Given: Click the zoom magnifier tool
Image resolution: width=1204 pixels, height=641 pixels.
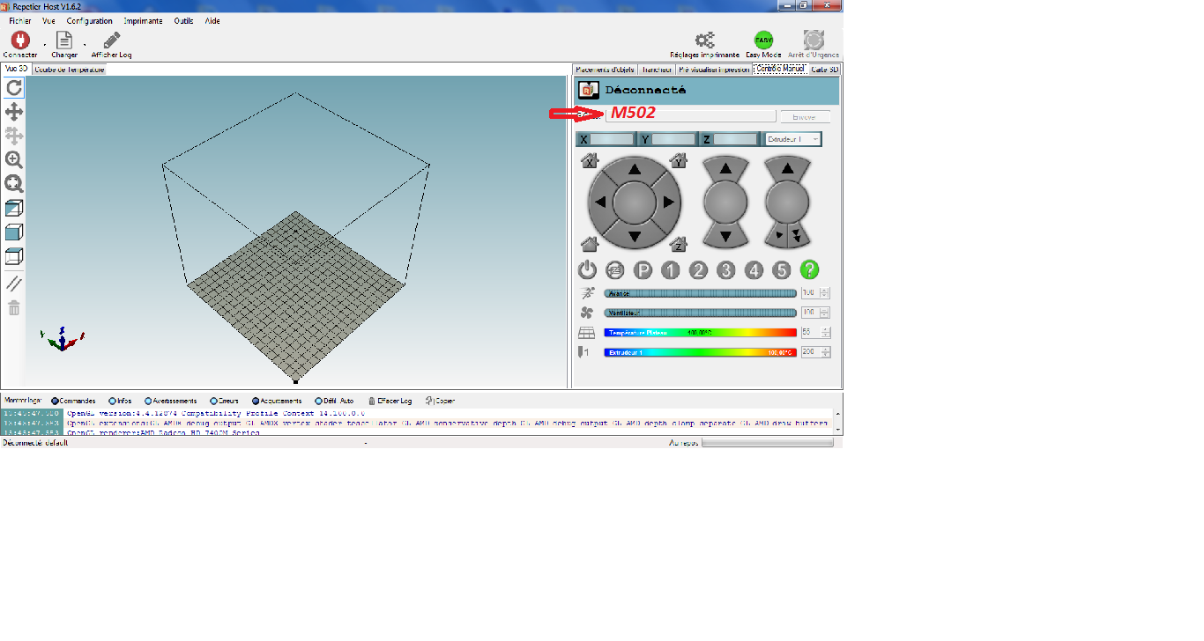Looking at the screenshot, I should pyautogui.click(x=14, y=159).
